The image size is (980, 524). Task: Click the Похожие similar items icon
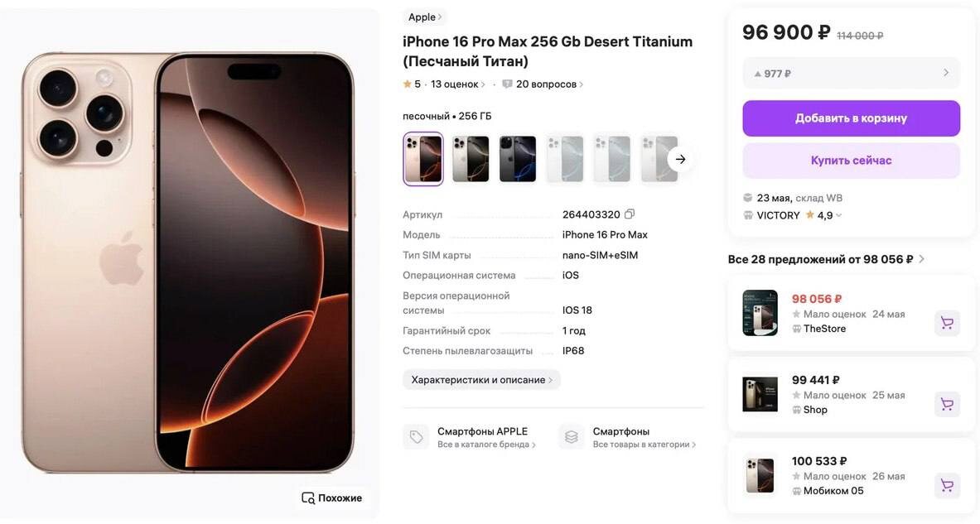click(x=308, y=498)
